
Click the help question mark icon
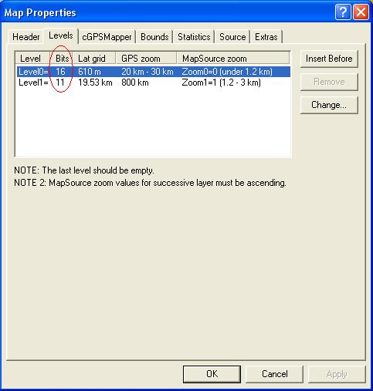pos(343,12)
